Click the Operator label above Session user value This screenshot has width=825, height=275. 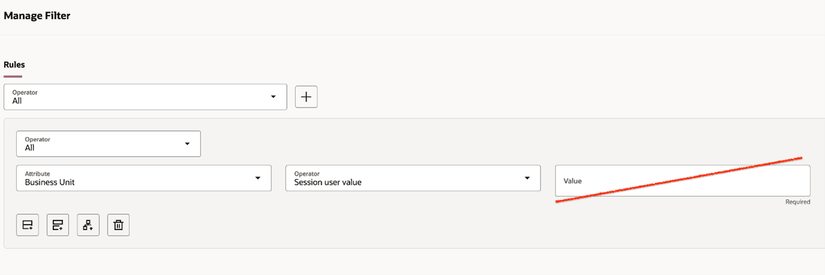coord(307,174)
